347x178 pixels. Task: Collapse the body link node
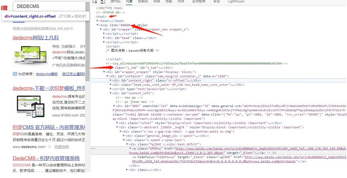[98, 25]
